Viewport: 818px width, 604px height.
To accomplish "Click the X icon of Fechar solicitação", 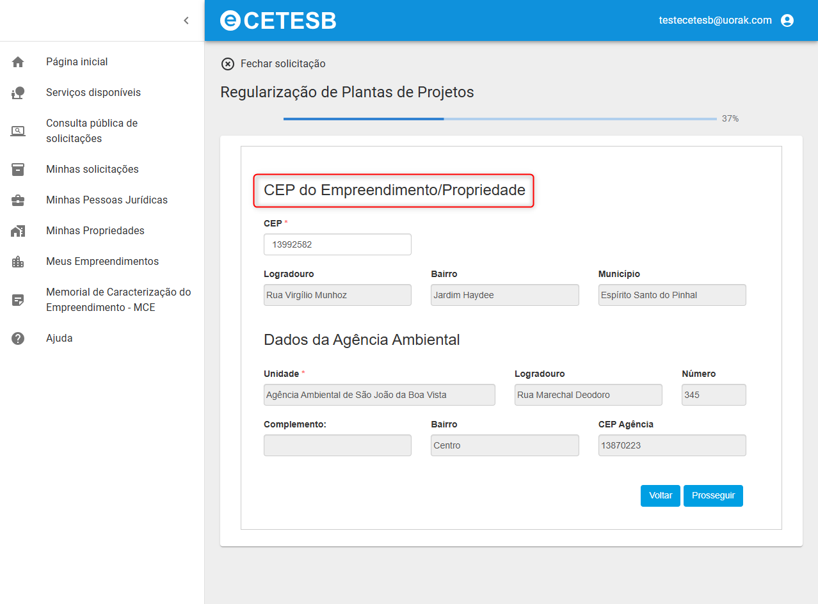I will click(228, 64).
